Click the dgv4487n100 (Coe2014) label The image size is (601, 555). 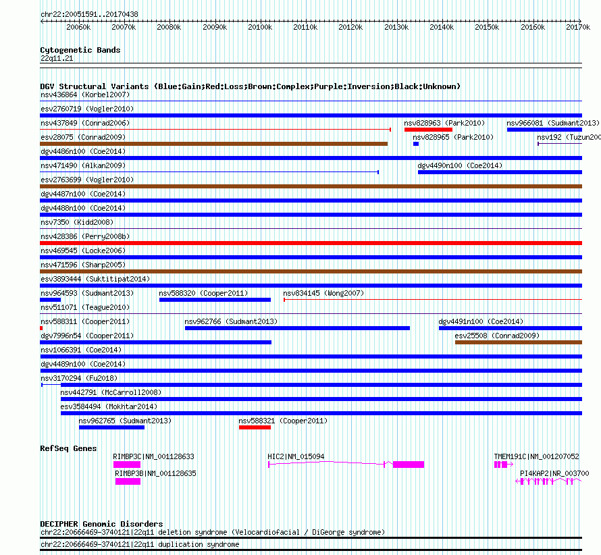[x=83, y=194]
